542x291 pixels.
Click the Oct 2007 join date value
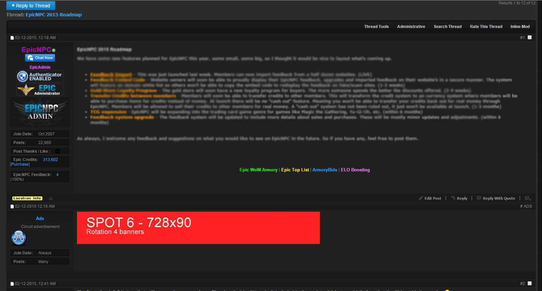(47, 134)
